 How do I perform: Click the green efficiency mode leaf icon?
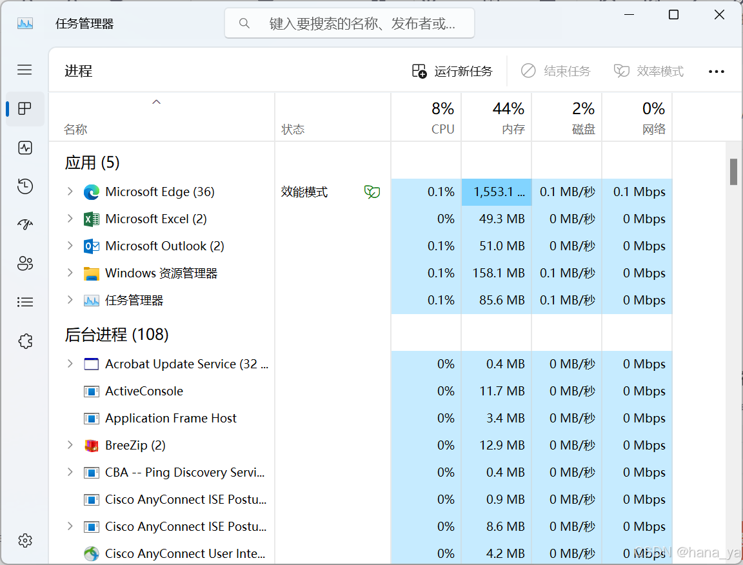(x=372, y=192)
